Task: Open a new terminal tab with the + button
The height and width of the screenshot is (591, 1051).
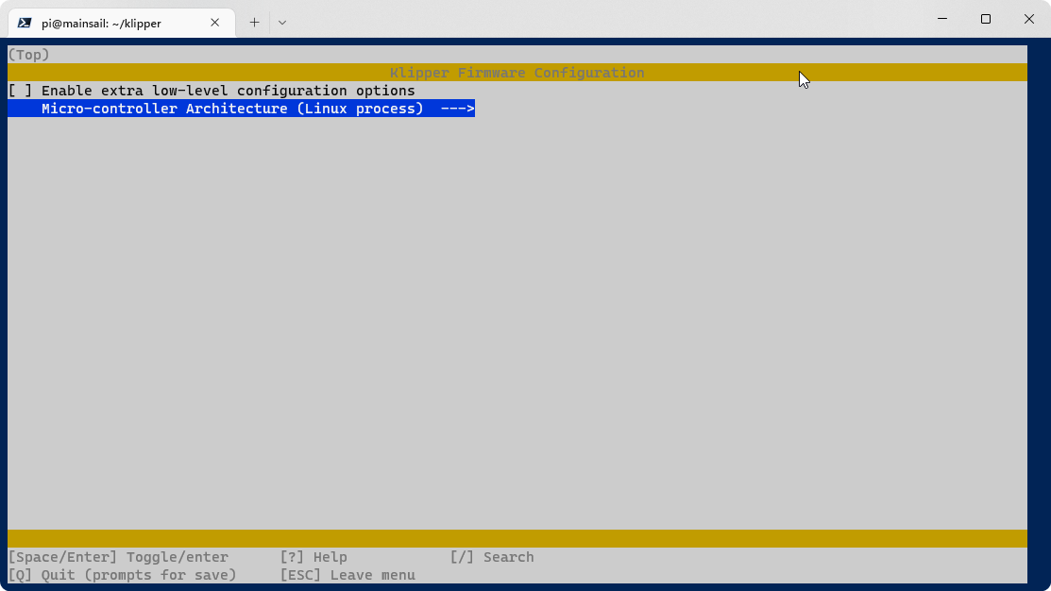Action: (254, 22)
